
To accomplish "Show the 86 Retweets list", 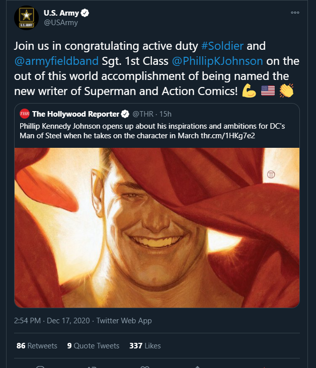I will 37,346.
